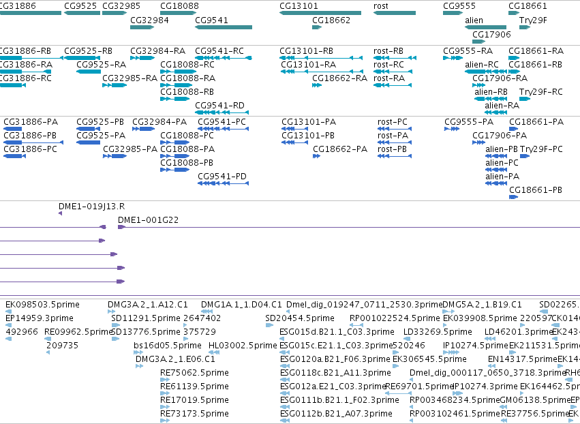
Task: Select protein Try29F-PC
Action: 525,156
